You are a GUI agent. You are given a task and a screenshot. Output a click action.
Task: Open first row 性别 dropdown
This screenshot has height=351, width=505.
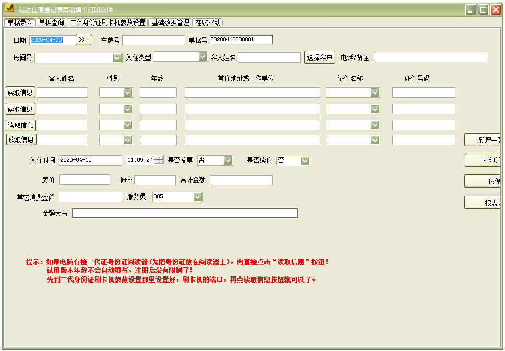click(128, 92)
